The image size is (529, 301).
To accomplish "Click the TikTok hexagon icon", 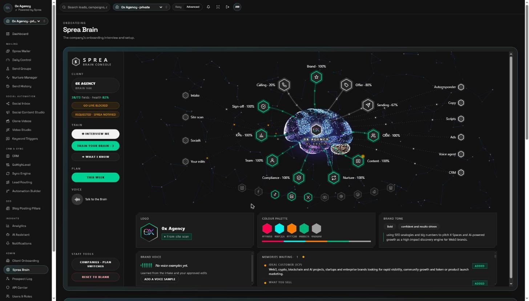I will [x=275, y=194].
